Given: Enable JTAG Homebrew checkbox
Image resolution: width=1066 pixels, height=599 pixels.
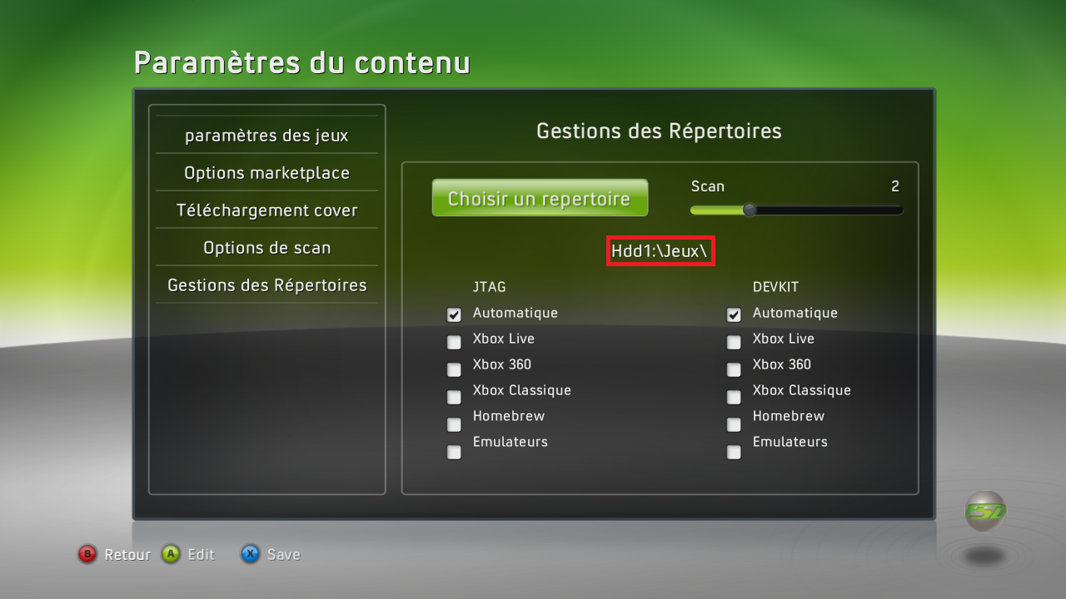Looking at the screenshot, I should 454,424.
